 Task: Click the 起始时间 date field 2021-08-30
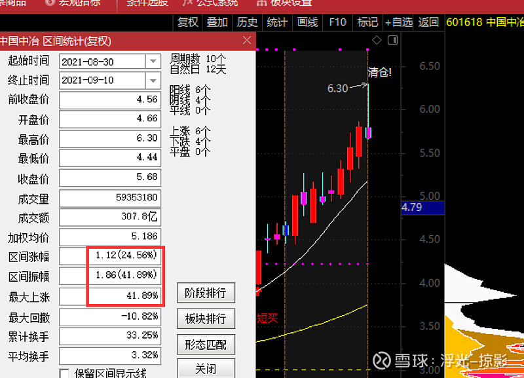tap(102, 62)
